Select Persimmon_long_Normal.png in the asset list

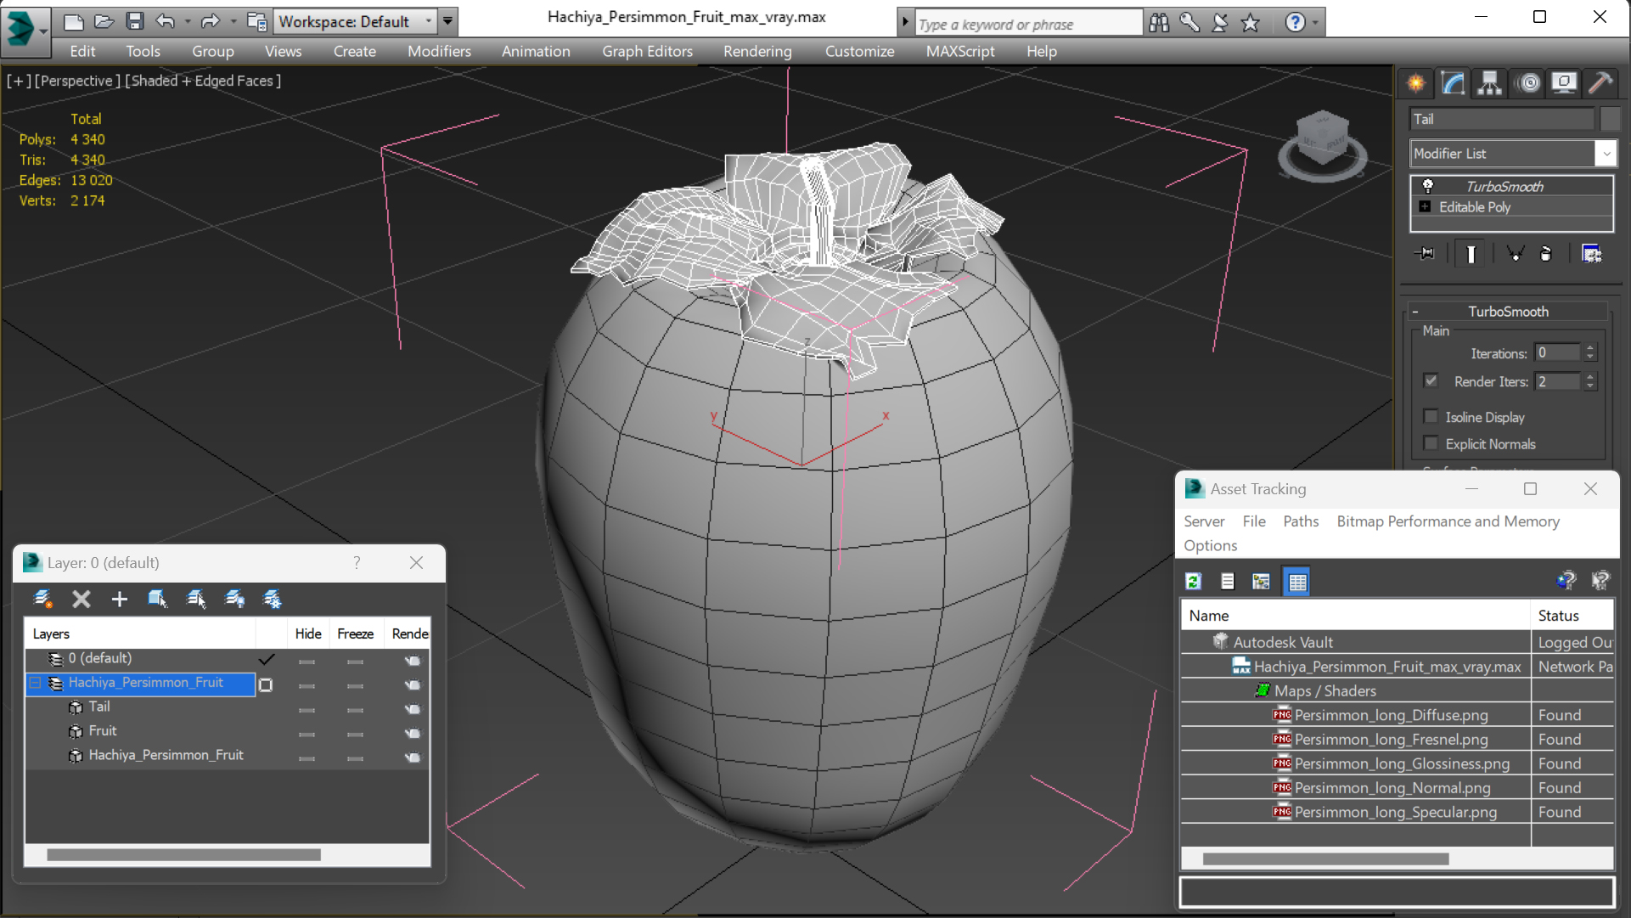[1392, 788]
